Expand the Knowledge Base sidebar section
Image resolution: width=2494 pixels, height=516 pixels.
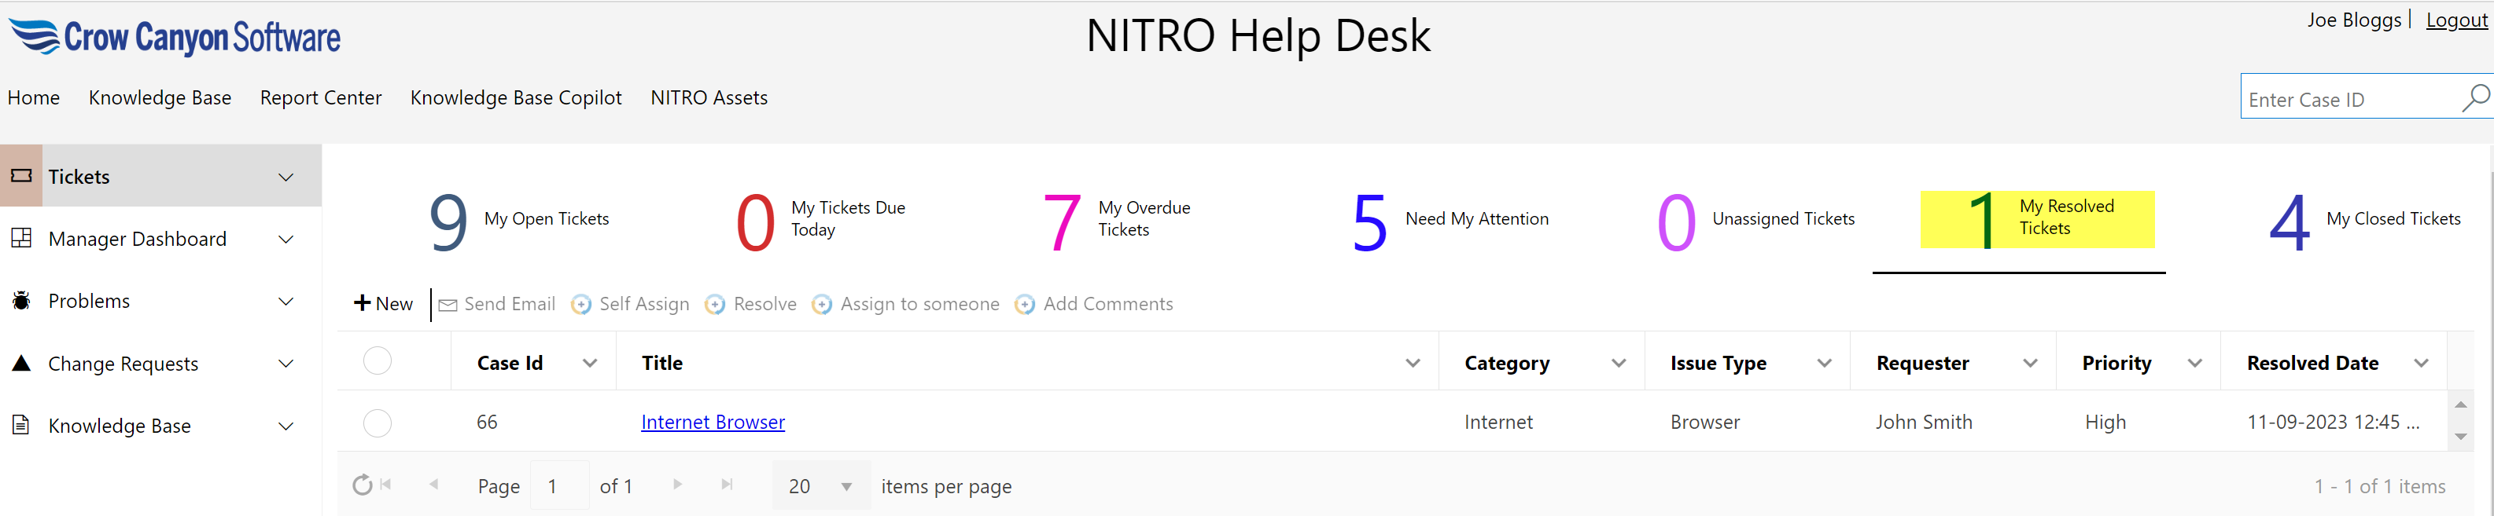coord(286,426)
